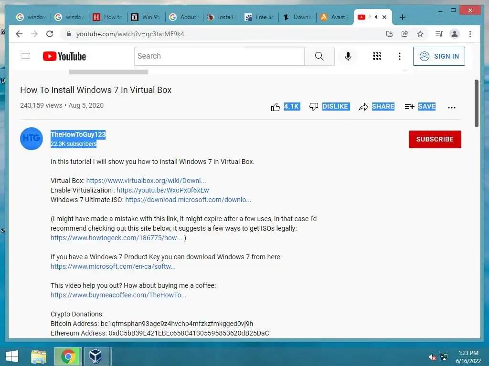View site info via the padlock icon
The width and height of the screenshot is (489, 366).
[x=69, y=34]
